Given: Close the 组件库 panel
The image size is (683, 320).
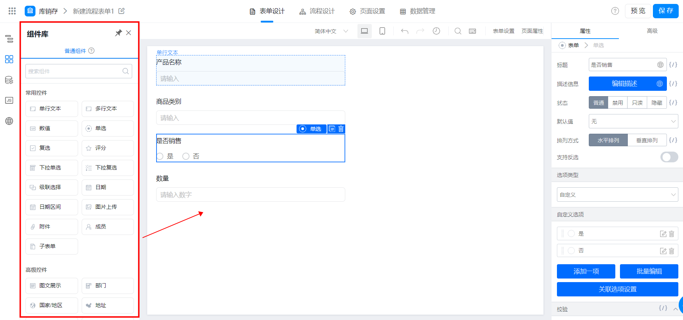Looking at the screenshot, I should pyautogui.click(x=129, y=33).
